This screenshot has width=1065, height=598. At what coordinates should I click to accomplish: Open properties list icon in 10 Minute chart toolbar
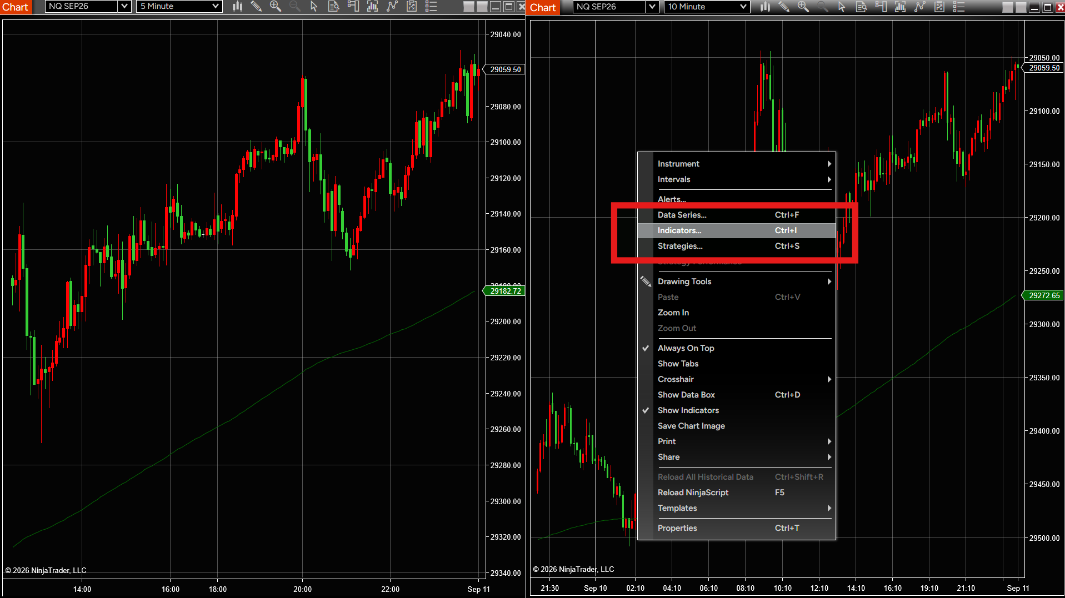pos(959,7)
